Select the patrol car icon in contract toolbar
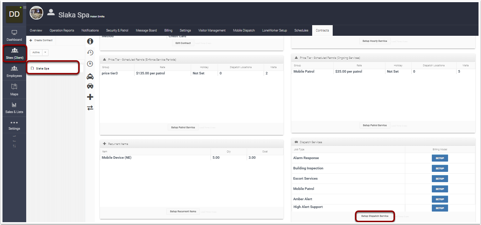Screen dimensions: 481x225 click(x=90, y=76)
